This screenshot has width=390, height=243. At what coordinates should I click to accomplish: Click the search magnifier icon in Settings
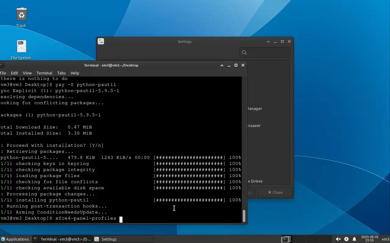click(x=244, y=53)
